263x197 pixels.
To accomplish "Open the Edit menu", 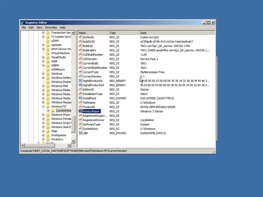I will [31, 27].
